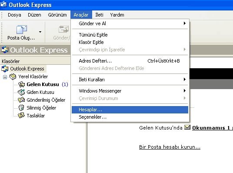
Task: Expand the İleti Kuralları submenu
Action: [130, 80]
